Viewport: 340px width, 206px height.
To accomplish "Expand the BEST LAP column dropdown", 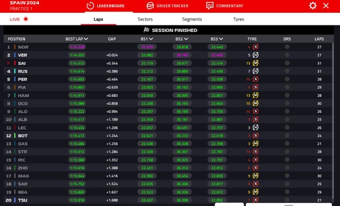I will click(x=86, y=39).
